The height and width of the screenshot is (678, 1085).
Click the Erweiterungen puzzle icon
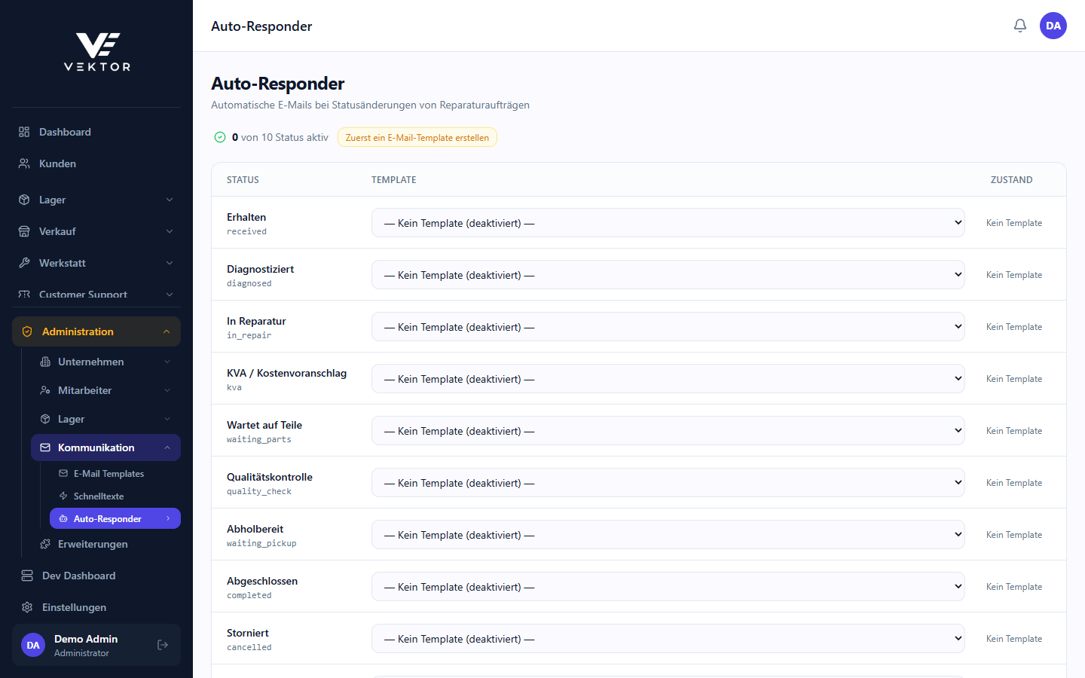coord(45,544)
